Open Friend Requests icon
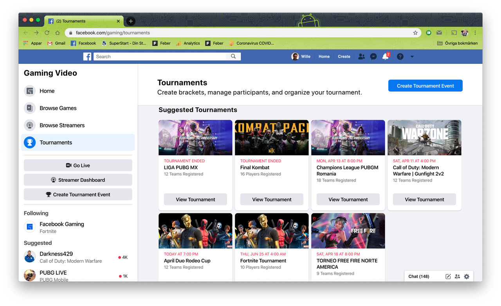 click(361, 56)
